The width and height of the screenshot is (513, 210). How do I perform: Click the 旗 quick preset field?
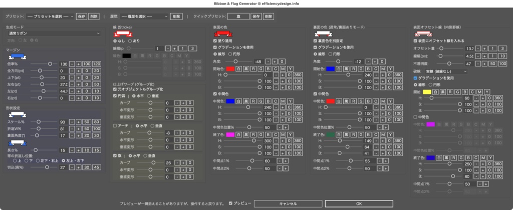[x=238, y=16]
